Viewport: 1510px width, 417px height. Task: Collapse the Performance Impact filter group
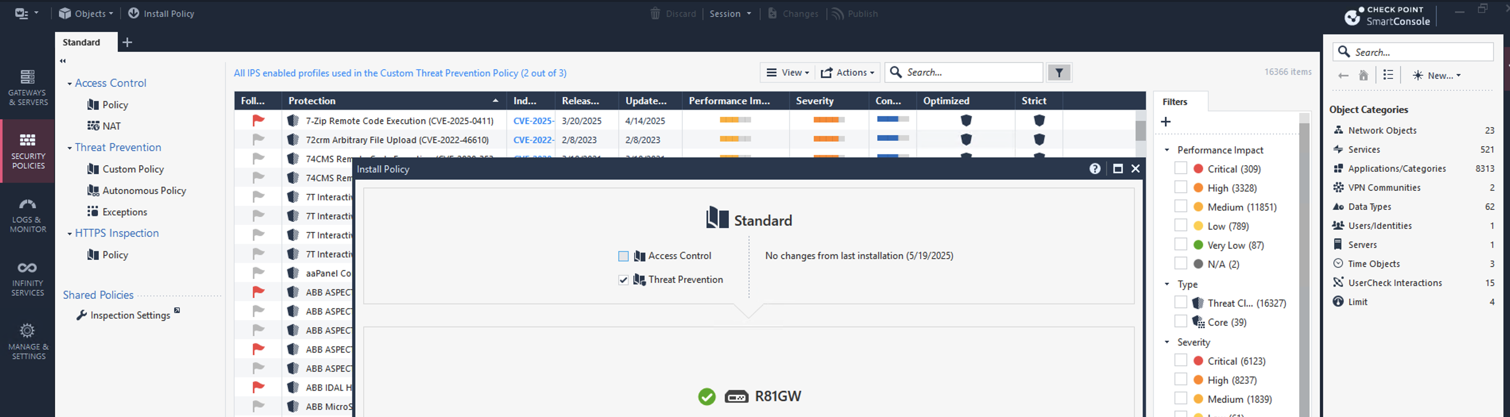pyautogui.click(x=1167, y=150)
